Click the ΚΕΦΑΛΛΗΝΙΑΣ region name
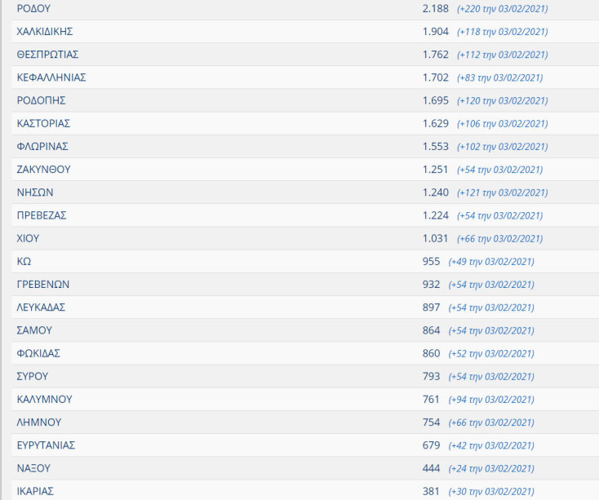 point(51,77)
